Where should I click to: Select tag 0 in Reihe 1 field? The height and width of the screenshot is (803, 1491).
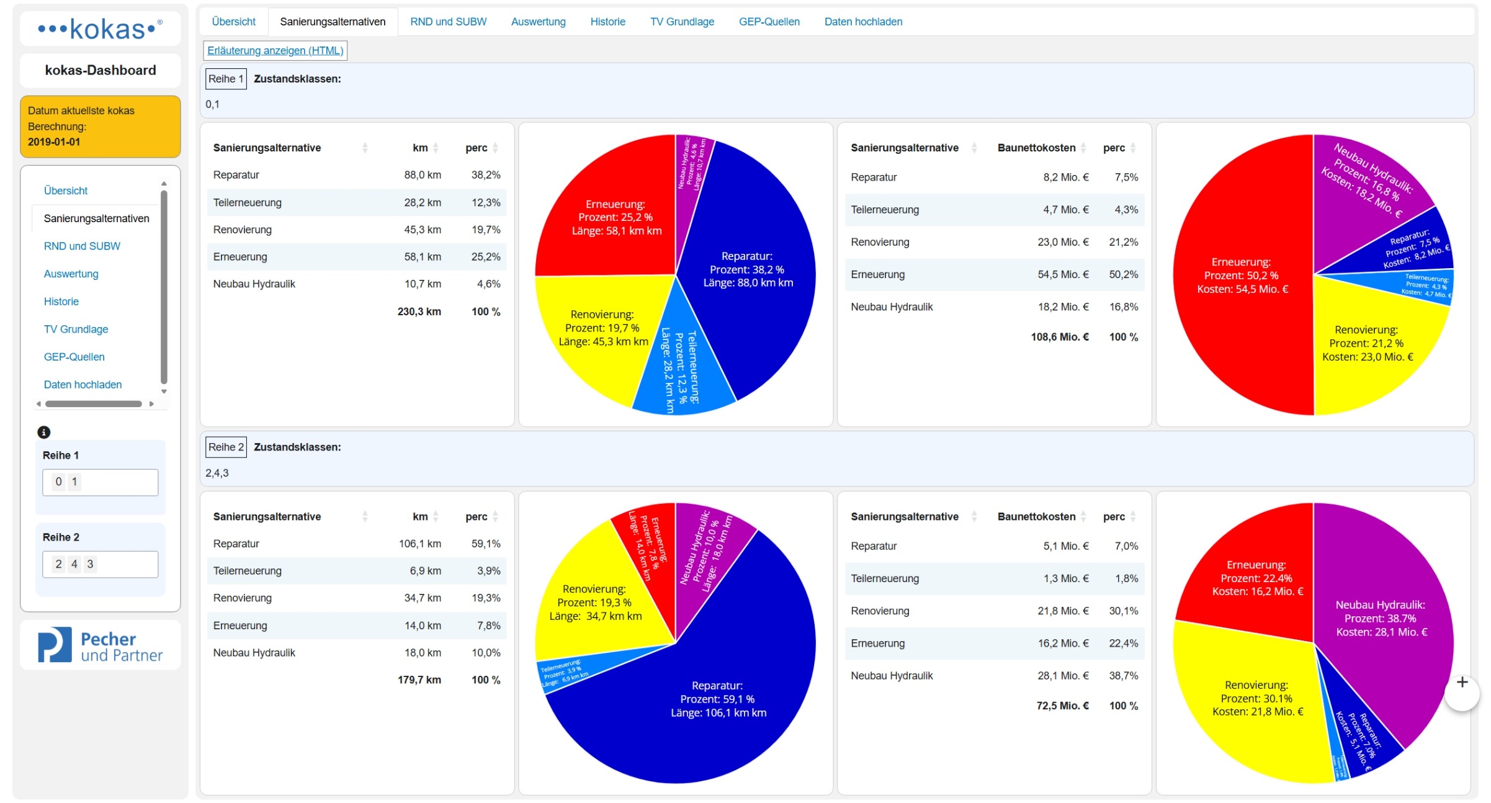click(58, 482)
